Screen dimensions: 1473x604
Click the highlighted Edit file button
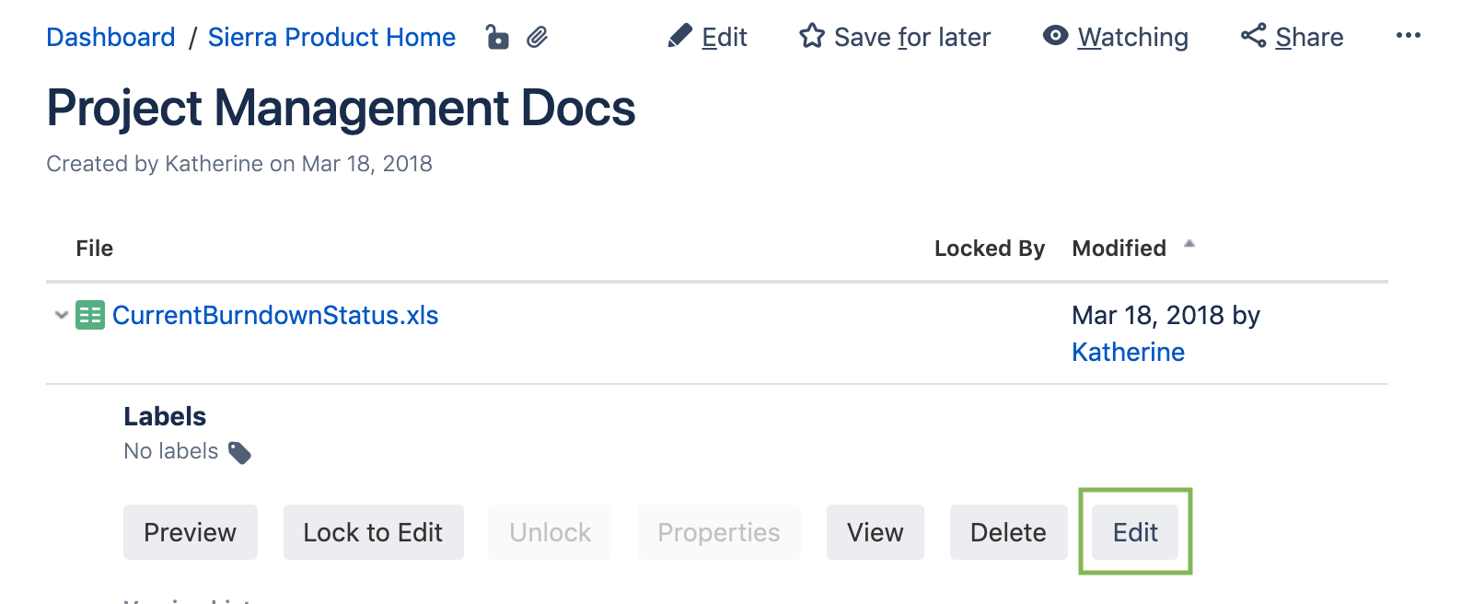(x=1135, y=532)
